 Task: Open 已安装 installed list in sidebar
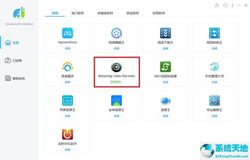(x=13, y=60)
